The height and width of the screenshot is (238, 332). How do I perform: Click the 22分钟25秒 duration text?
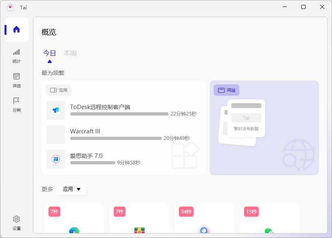[x=184, y=114]
